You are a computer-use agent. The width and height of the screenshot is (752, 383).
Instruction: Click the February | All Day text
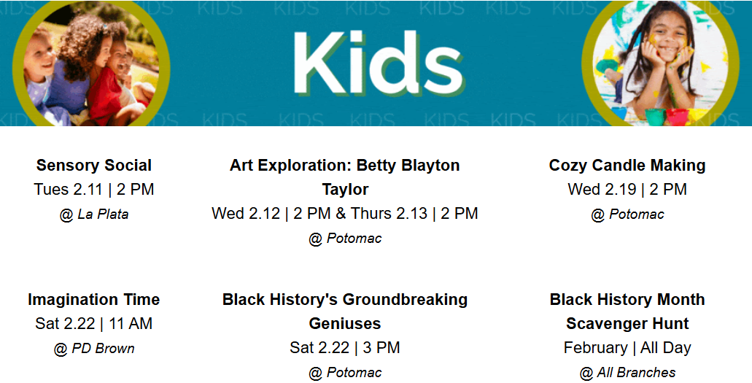click(x=627, y=348)
